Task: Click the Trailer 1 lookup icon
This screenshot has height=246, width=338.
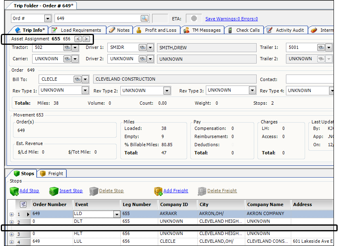Action: [x=321, y=48]
